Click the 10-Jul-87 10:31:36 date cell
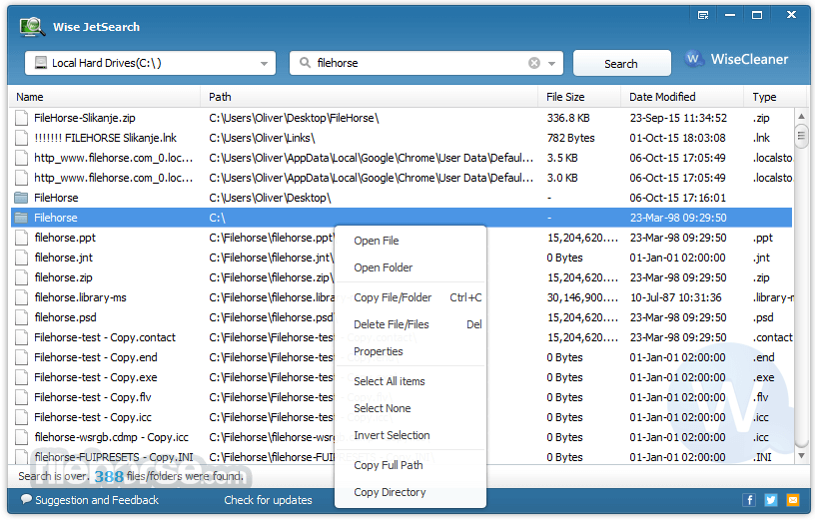 [676, 297]
